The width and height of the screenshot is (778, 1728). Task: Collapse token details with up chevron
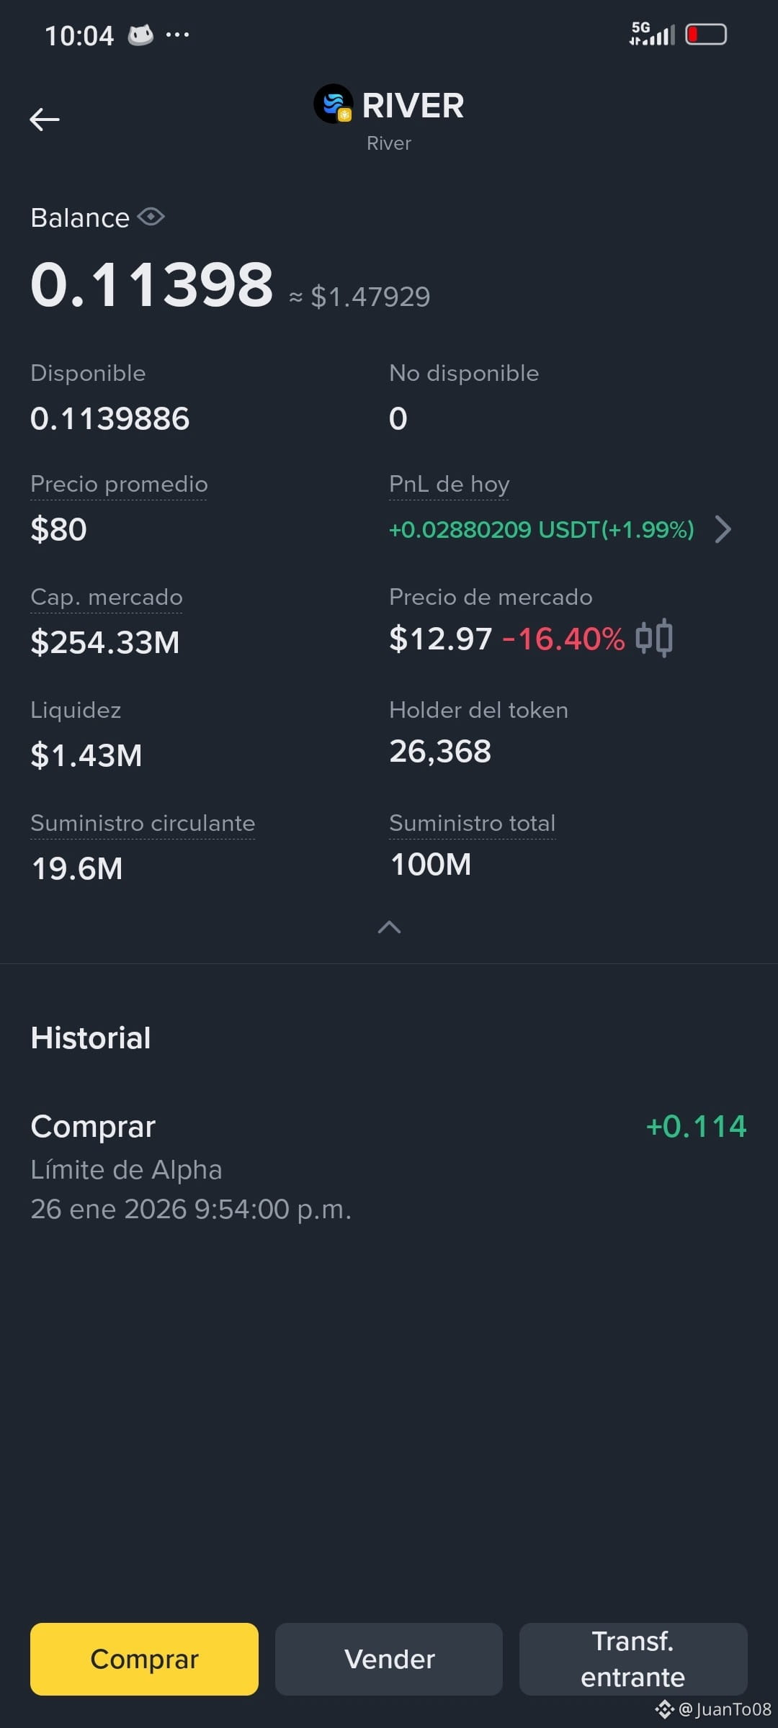(389, 927)
